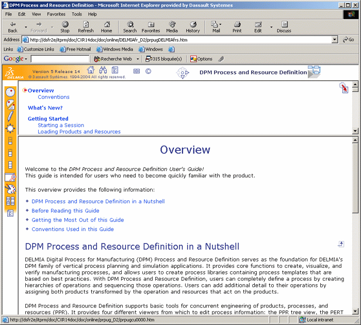361x325 pixels.
Task: Open the Conventions contents link
Action: (54, 97)
